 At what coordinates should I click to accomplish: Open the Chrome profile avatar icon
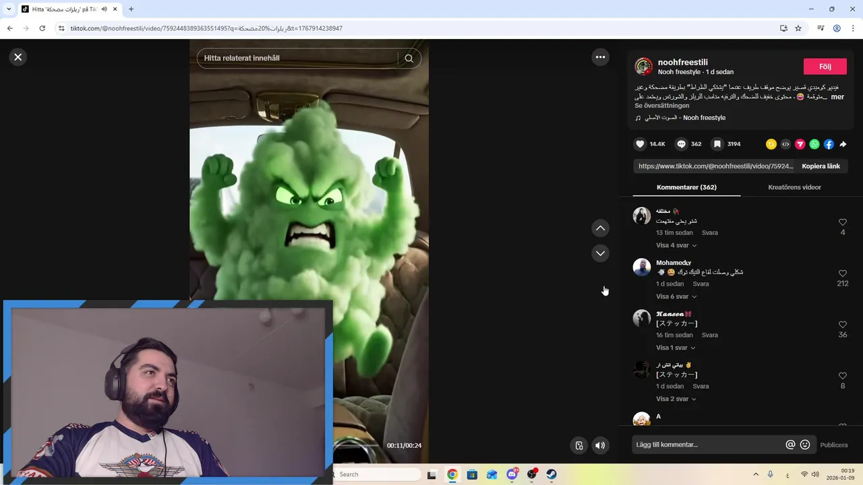pyautogui.click(x=837, y=28)
